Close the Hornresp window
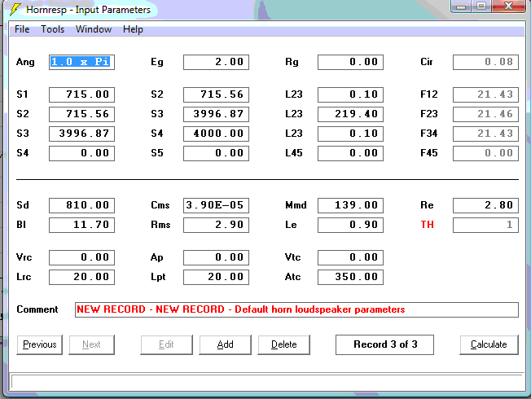This screenshot has width=531, height=399. tap(508, 6)
